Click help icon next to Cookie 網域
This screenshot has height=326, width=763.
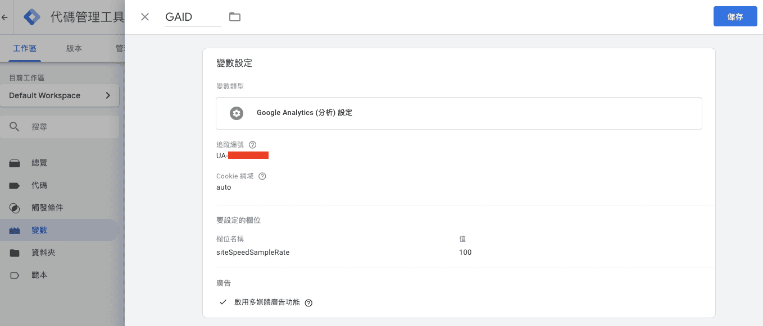point(262,176)
